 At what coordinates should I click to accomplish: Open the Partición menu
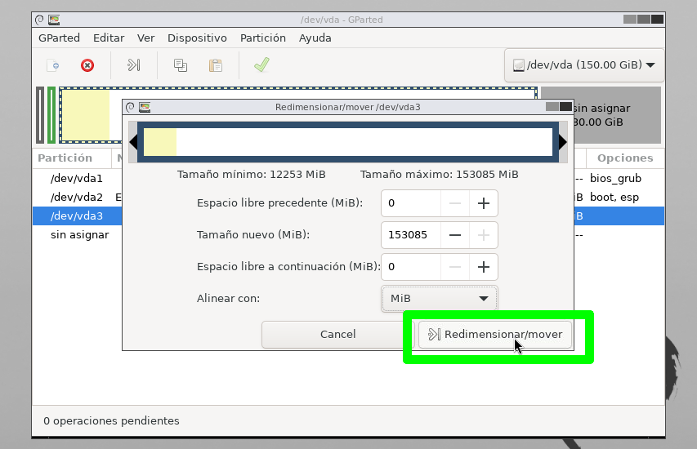click(262, 38)
